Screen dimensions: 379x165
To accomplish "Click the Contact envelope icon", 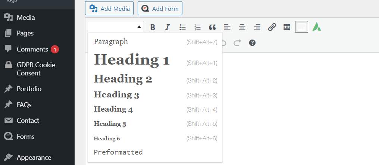I will [x=9, y=121].
